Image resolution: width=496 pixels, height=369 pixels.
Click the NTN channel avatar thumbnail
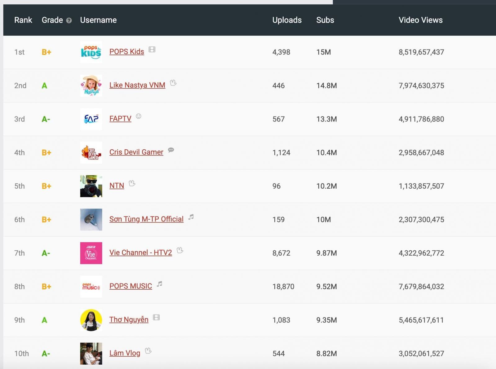91,186
